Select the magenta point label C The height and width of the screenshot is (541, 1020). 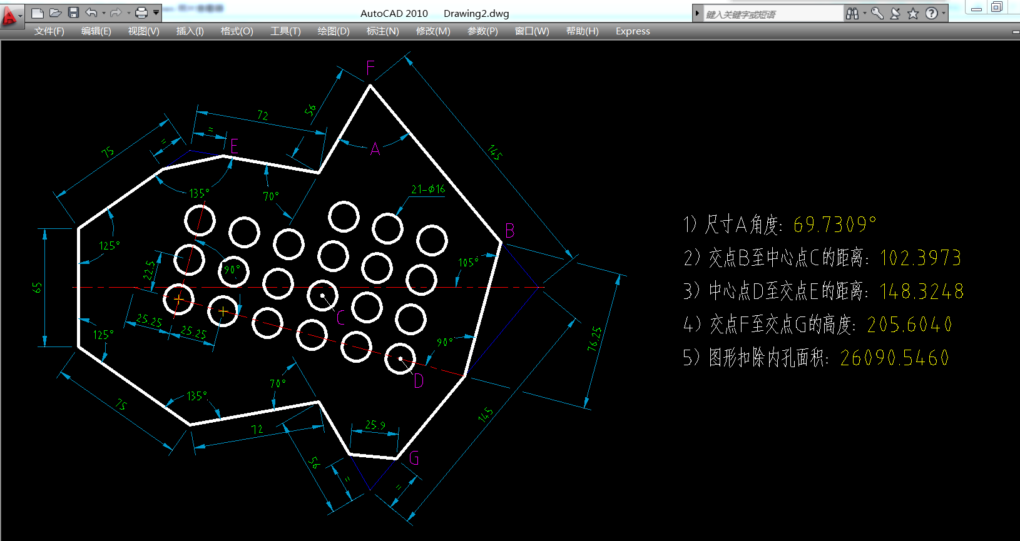pos(340,318)
